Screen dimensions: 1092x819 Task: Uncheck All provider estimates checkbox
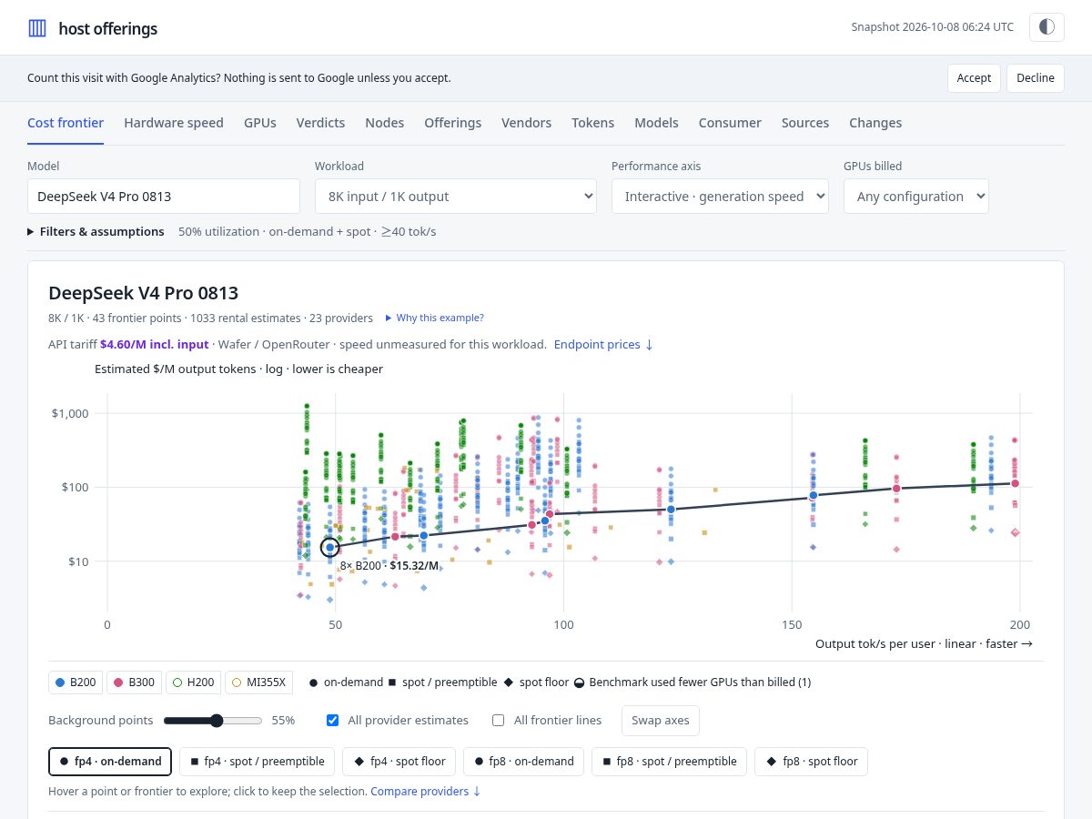332,721
